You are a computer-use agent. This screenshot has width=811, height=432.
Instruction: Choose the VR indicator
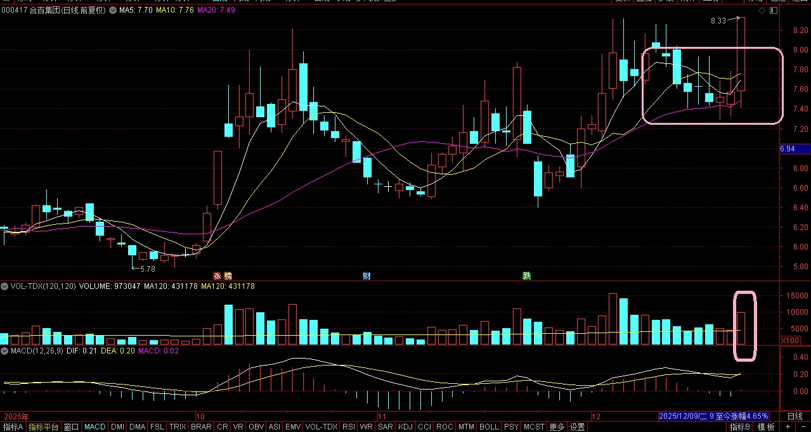(239, 427)
